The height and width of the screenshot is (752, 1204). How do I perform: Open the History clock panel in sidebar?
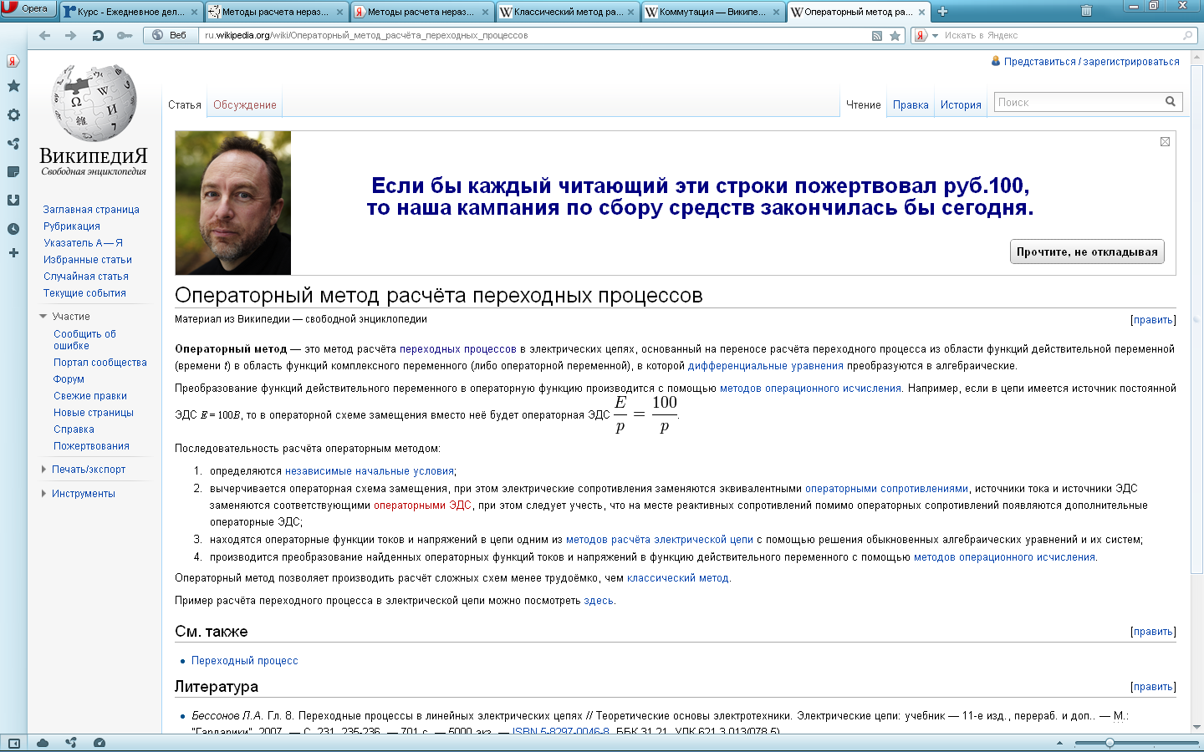pos(13,229)
